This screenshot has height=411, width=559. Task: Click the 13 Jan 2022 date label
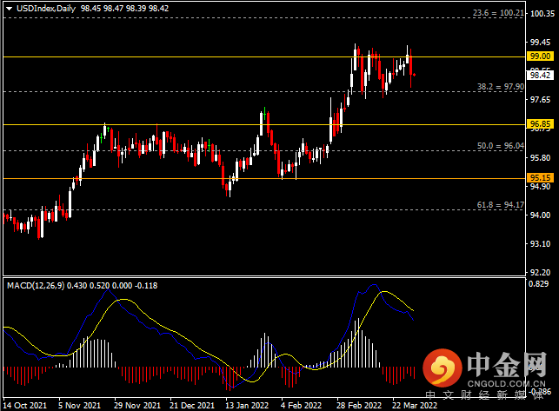247,405
